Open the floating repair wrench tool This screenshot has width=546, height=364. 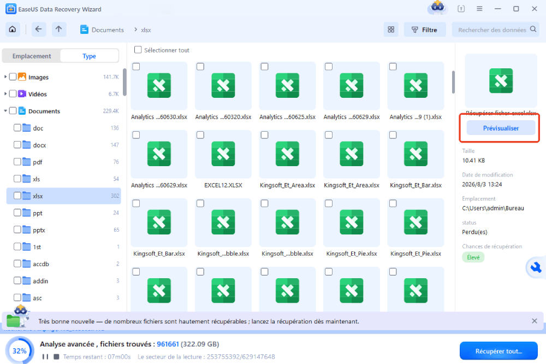coord(536,268)
